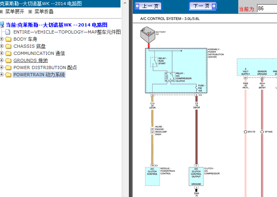
Task: Click the BODY 车身 folder icon
Action: [8, 39]
